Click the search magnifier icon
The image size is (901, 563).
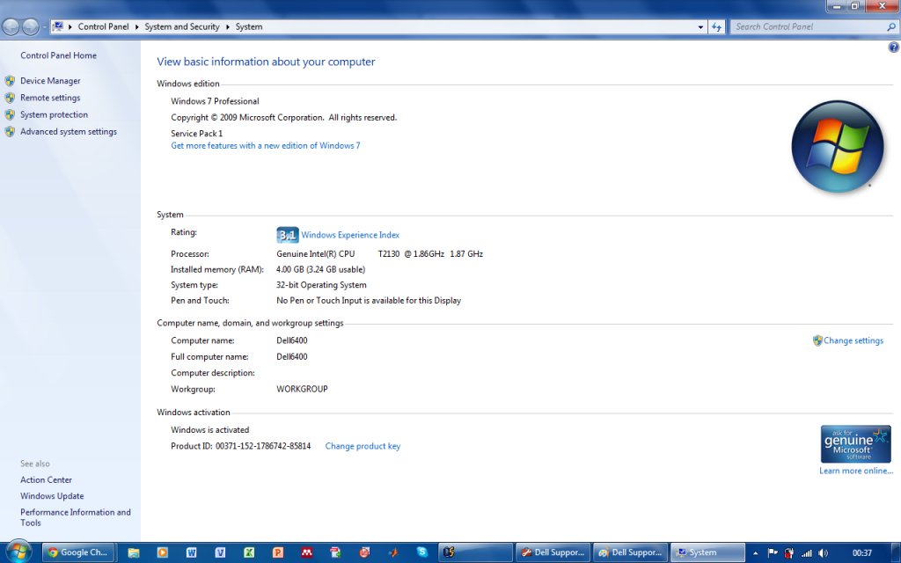[x=891, y=26]
